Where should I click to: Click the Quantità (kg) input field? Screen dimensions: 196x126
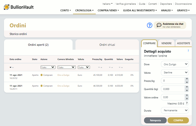[x=173, y=89]
